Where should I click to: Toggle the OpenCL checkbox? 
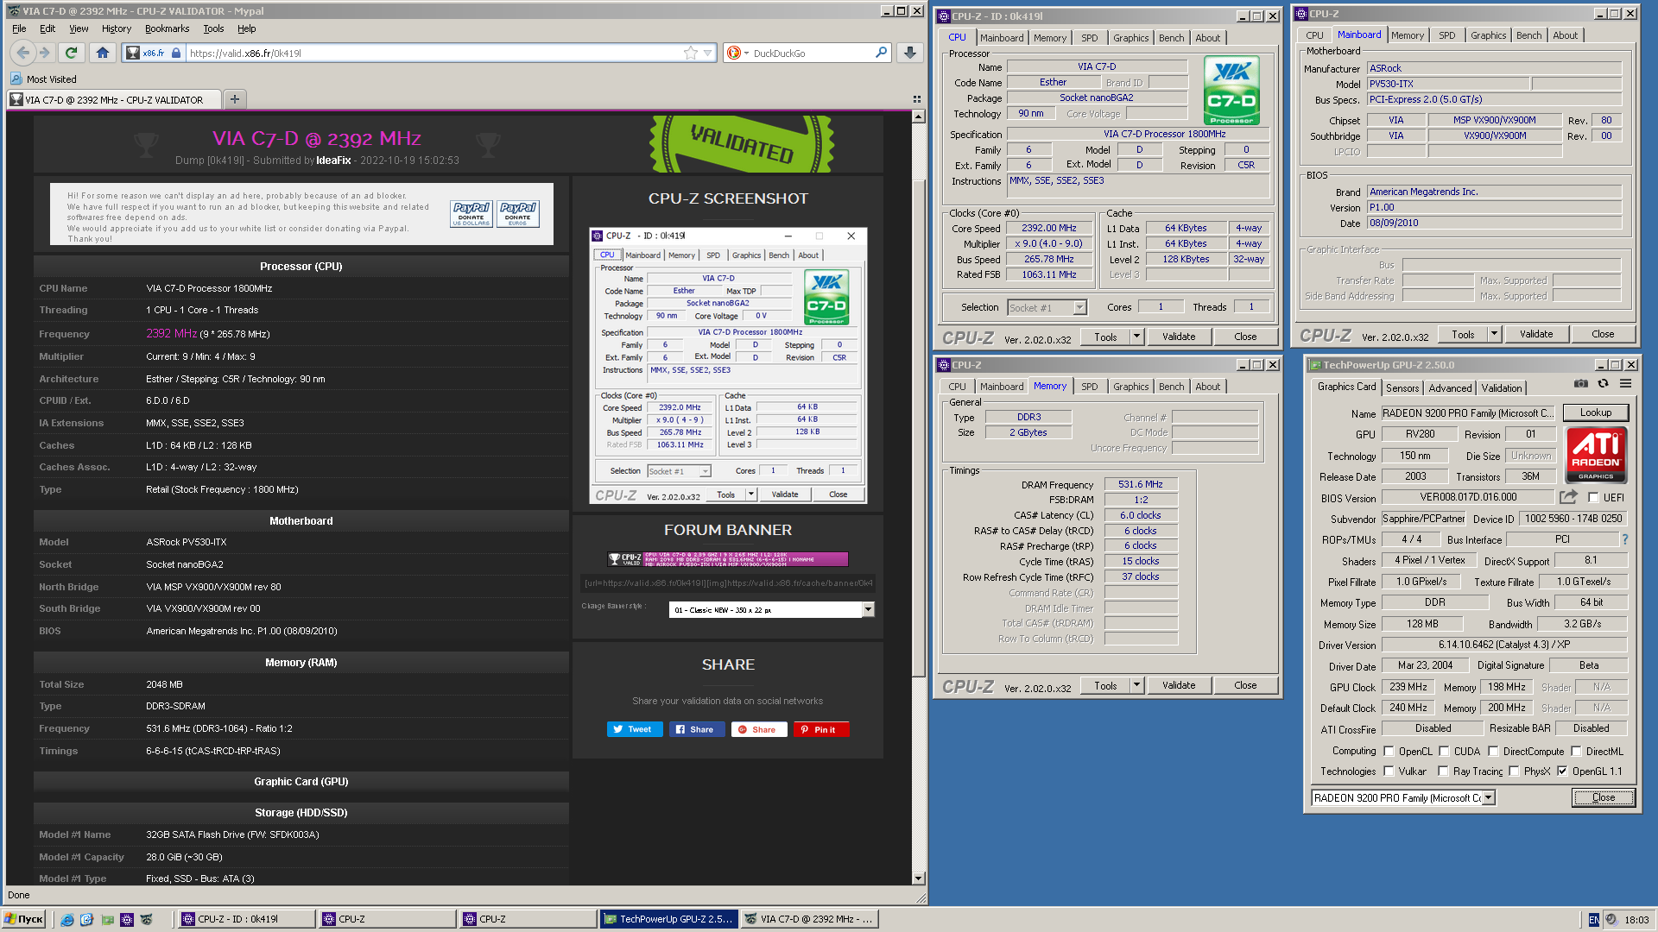[x=1389, y=752]
